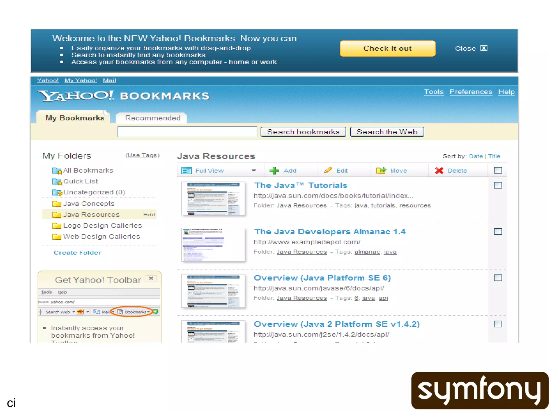The height and width of the screenshot is (411, 549).
Task: Click the pencil Edit icon in toolbar
Action: (328, 170)
